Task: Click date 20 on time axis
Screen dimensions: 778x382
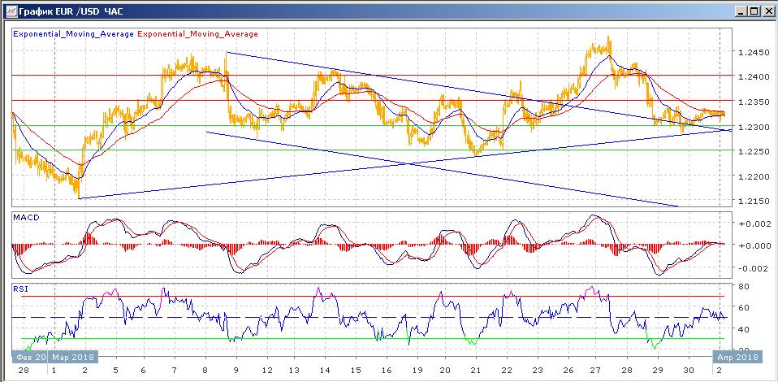Action: pyautogui.click(x=444, y=371)
